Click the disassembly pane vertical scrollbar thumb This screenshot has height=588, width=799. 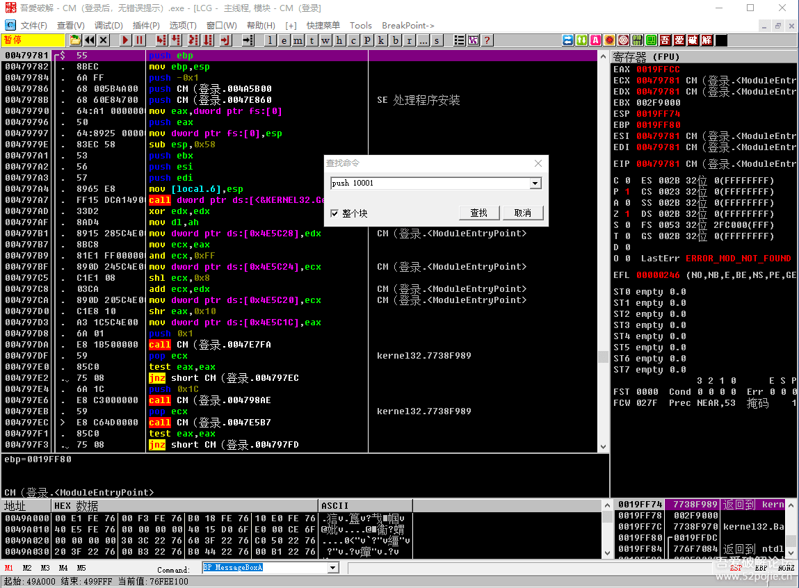tap(603, 357)
